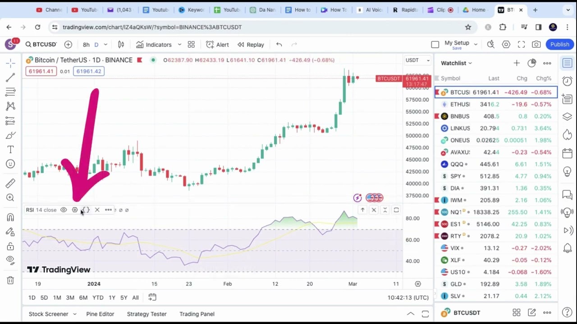Open watchlist advanced view pie icon
The image size is (577, 324).
[532, 63]
